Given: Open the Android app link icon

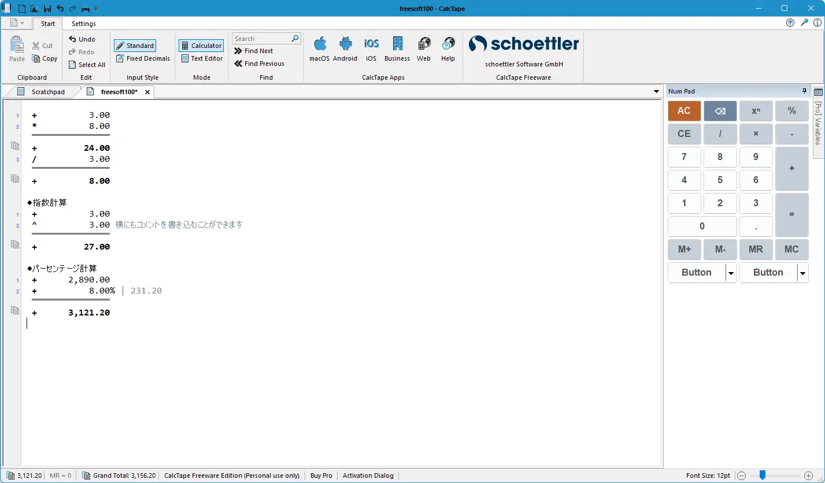Looking at the screenshot, I should (345, 44).
